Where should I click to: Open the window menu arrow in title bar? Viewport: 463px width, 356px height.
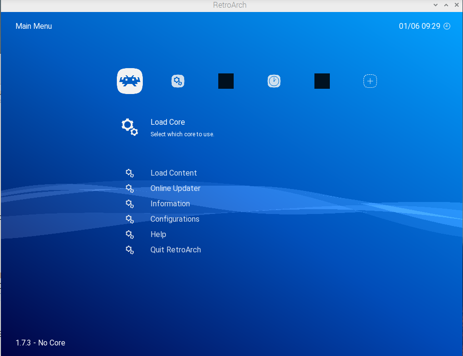point(436,5)
